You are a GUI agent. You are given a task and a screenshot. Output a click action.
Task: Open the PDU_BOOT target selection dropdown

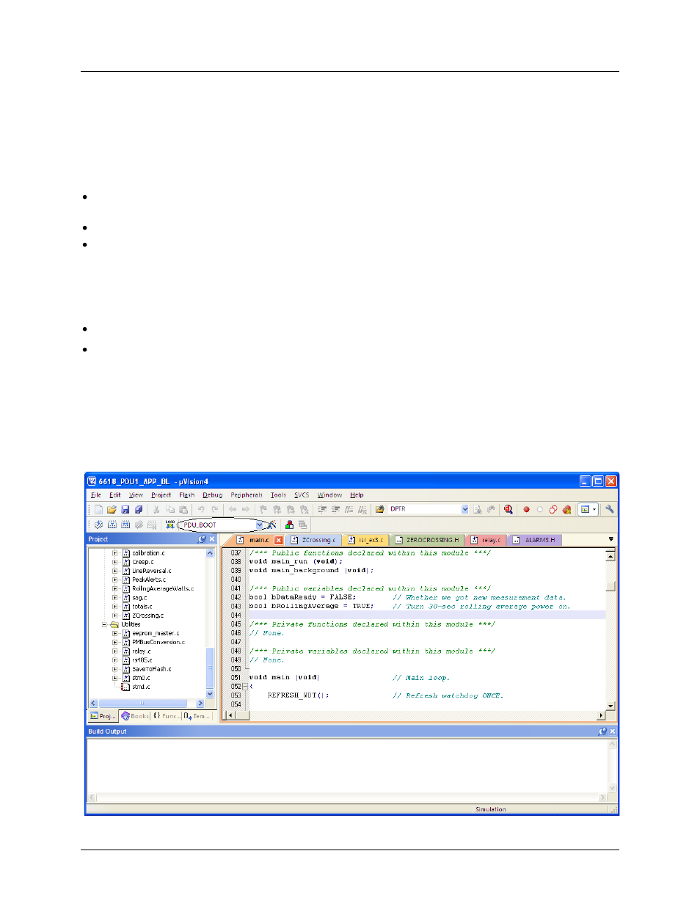tap(259, 525)
